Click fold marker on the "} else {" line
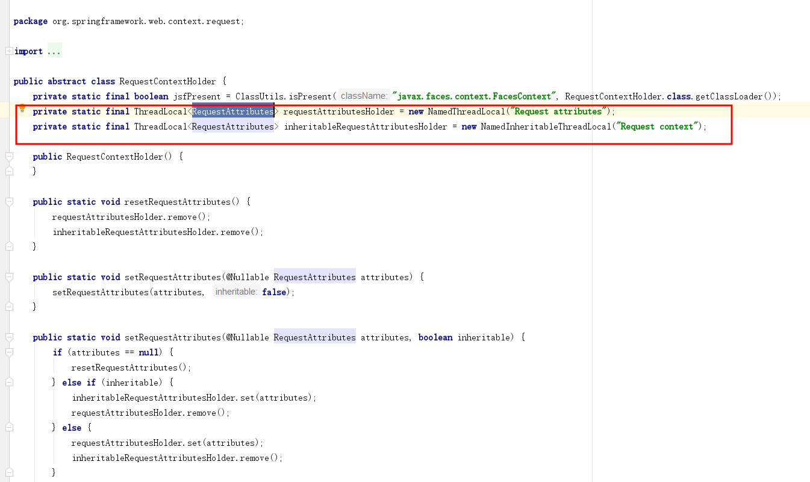Viewport: 810px width, 482px height. (x=9, y=428)
